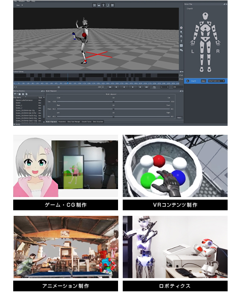
Task: Click the Yaw slider handle
Action: click(113, 102)
